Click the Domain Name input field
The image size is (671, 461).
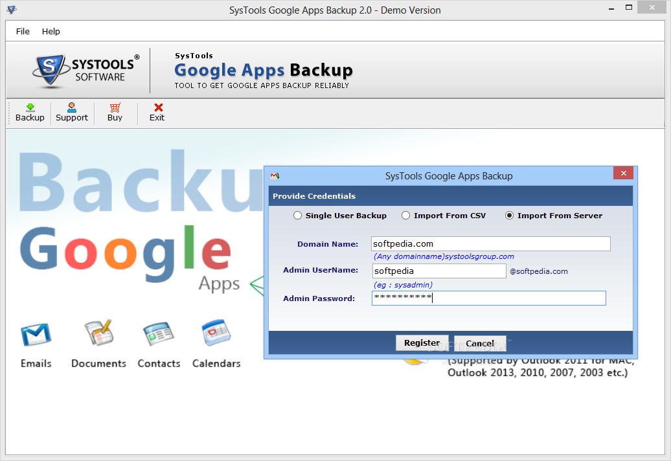[x=491, y=243]
